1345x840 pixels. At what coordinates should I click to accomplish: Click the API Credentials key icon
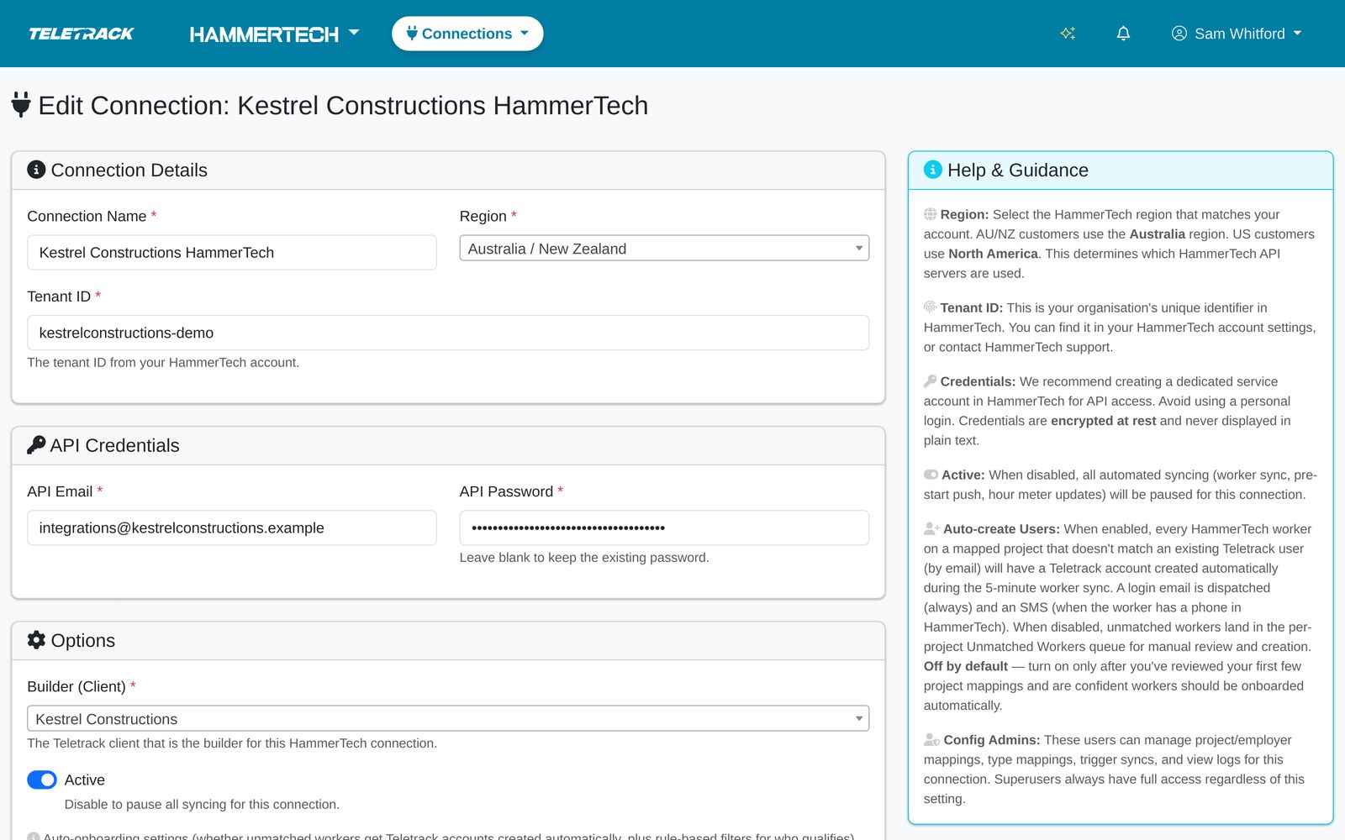[x=36, y=445]
